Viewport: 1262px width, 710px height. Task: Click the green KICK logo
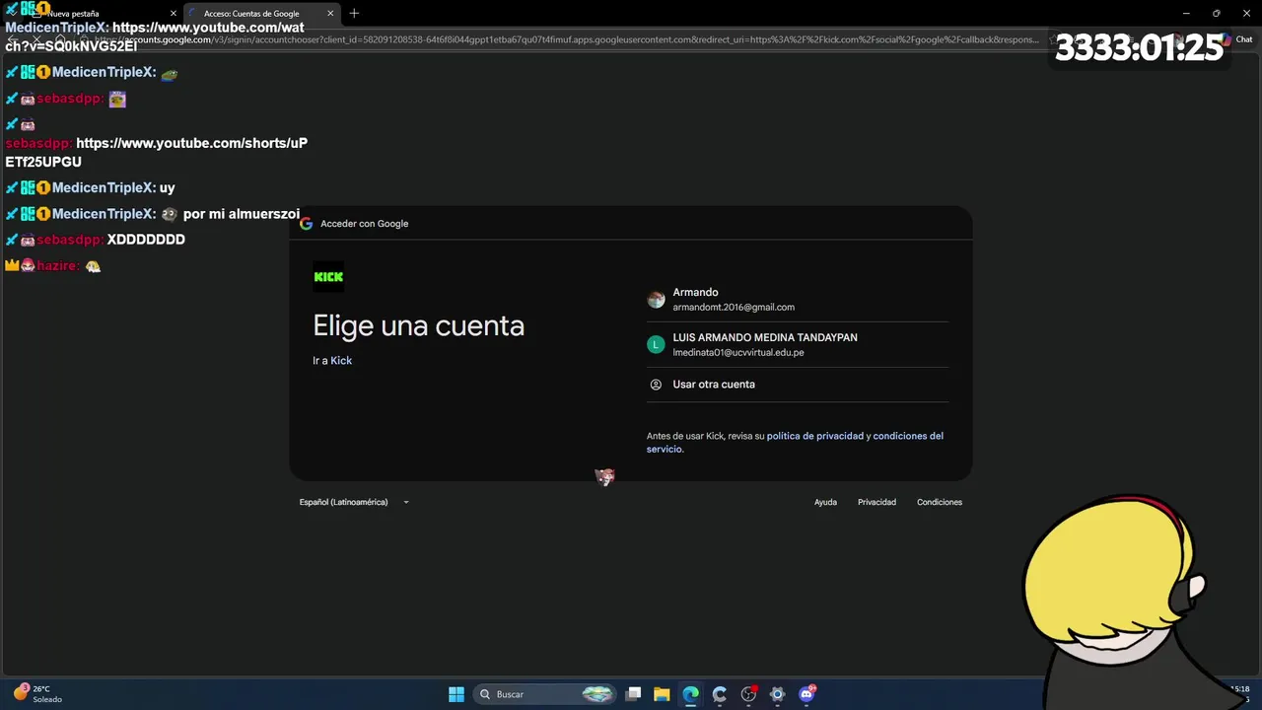328,277
